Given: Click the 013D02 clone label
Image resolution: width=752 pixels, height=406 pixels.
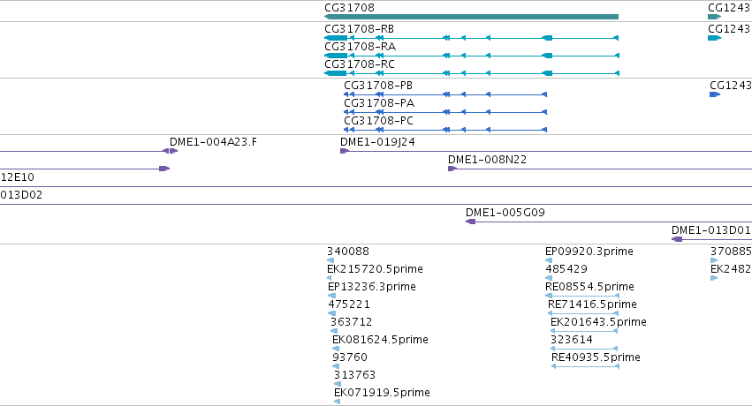Looking at the screenshot, I should pyautogui.click(x=21, y=195).
